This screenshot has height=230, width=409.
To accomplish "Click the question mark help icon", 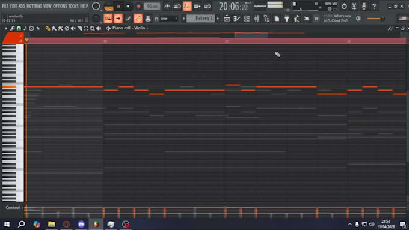I will 374,6.
